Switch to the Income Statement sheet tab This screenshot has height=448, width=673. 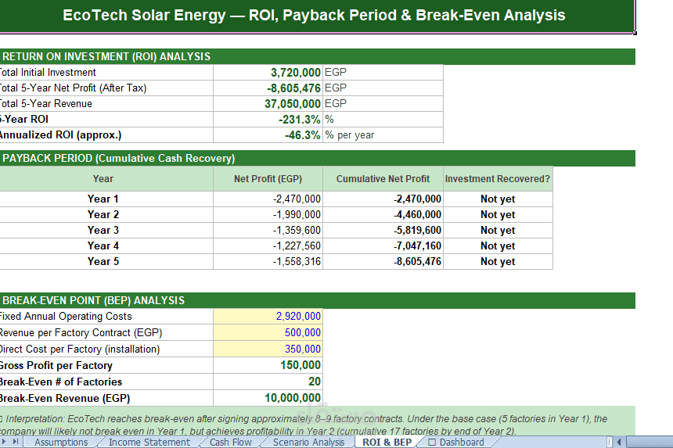click(x=149, y=442)
